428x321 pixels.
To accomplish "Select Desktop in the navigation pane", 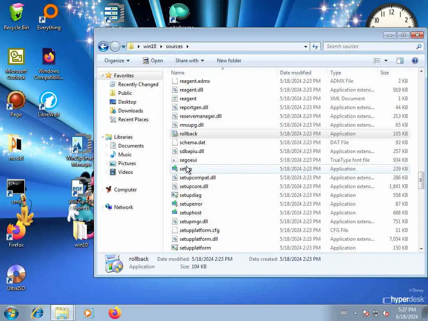I will tap(123, 102).
